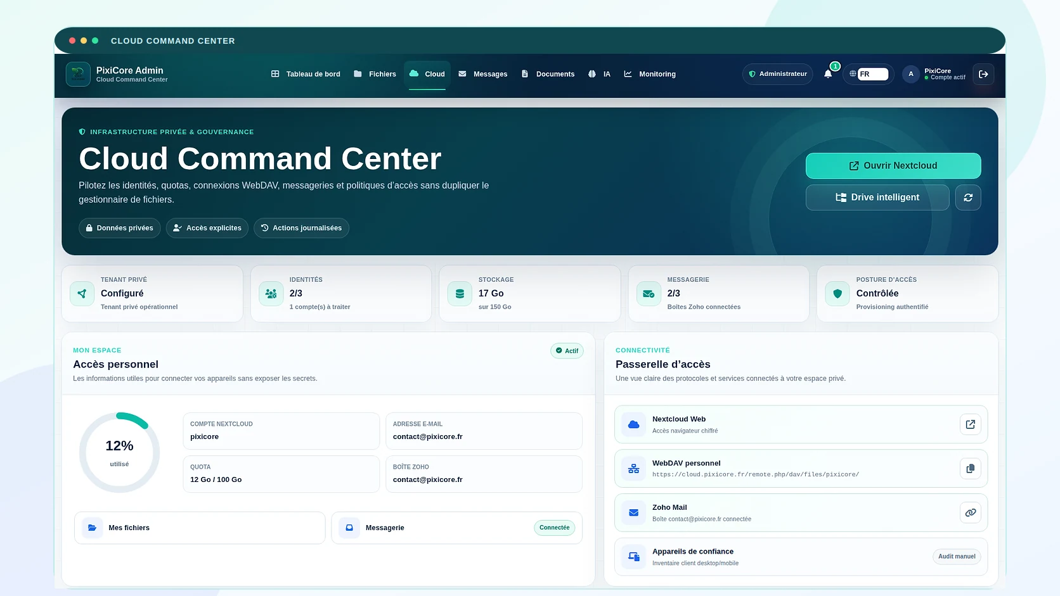Click the Posture d'accès shield icon
The height and width of the screenshot is (596, 1060).
837,294
